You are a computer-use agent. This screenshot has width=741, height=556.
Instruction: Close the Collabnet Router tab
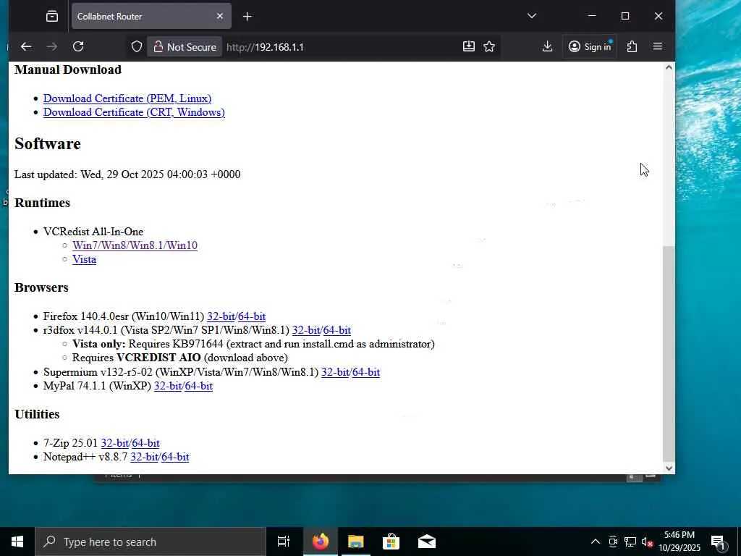(220, 16)
